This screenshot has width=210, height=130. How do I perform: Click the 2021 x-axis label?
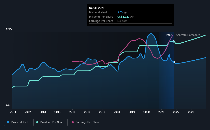click(x=161, y=112)
